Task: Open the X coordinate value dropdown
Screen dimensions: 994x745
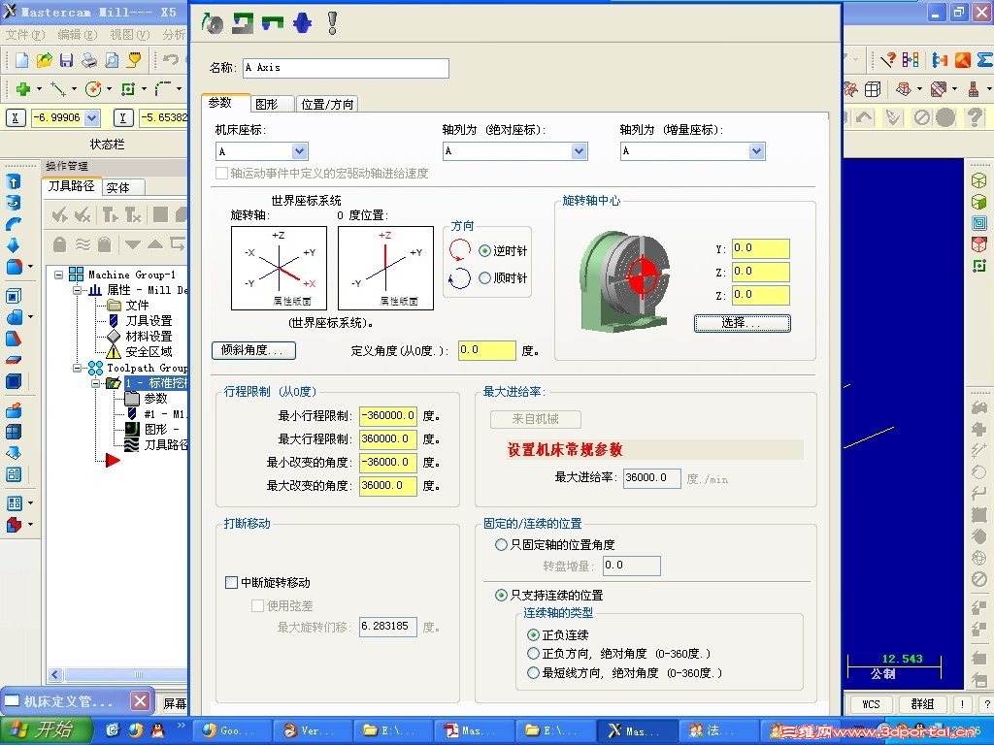Action: 92,117
